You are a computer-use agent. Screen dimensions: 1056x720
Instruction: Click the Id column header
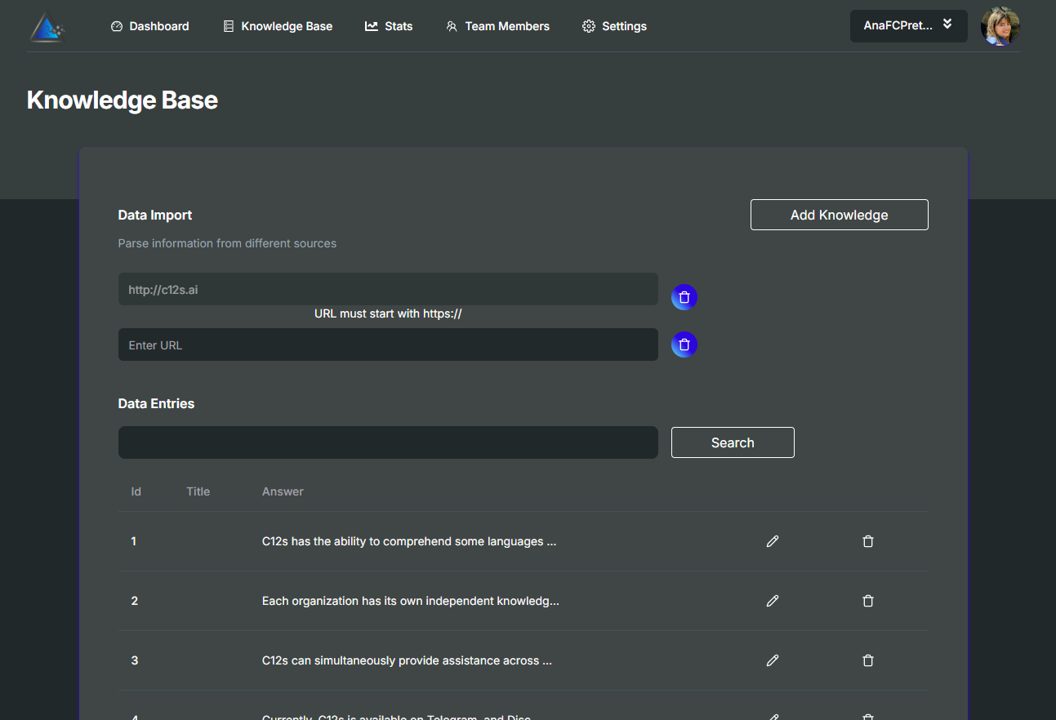coord(136,491)
